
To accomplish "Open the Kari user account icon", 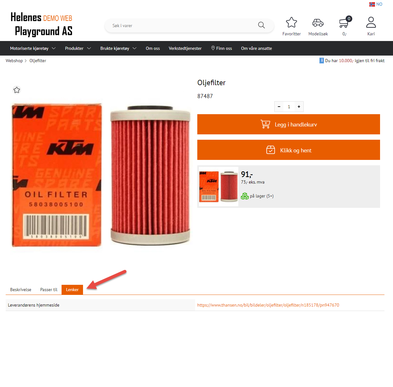I will point(371,22).
